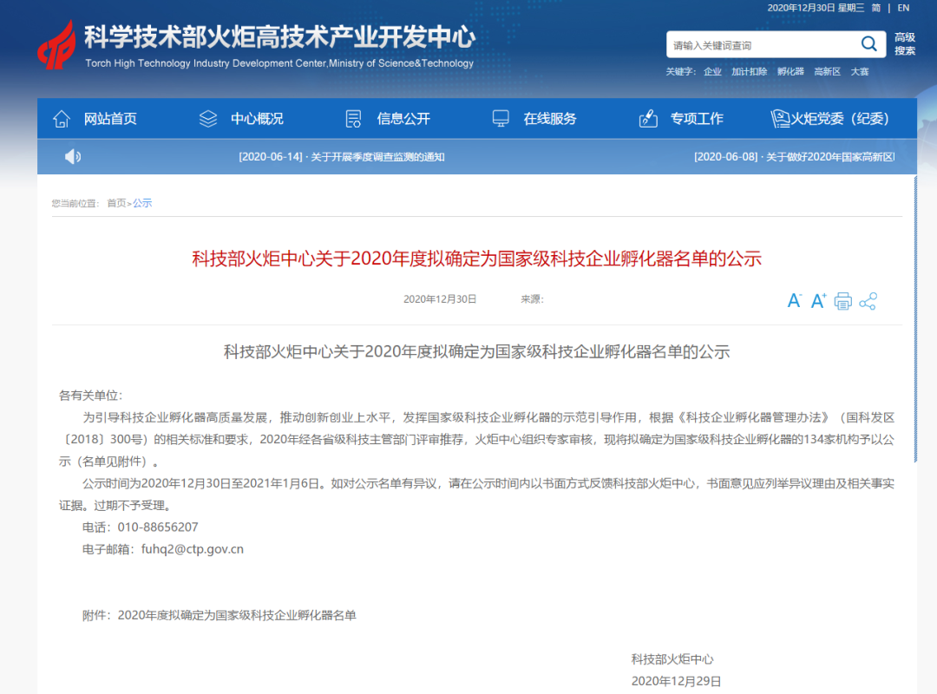Click the flag icon beside 火炬党委

[780, 119]
